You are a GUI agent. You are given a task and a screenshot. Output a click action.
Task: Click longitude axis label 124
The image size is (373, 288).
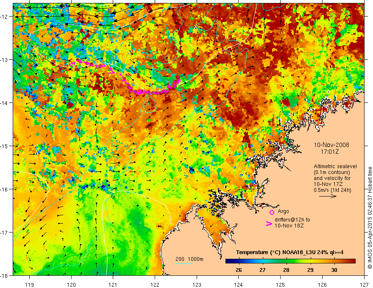(x=239, y=285)
